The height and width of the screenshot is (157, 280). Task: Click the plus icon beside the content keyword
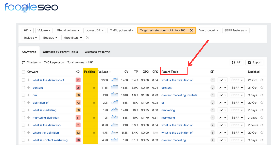(x=29, y=88)
